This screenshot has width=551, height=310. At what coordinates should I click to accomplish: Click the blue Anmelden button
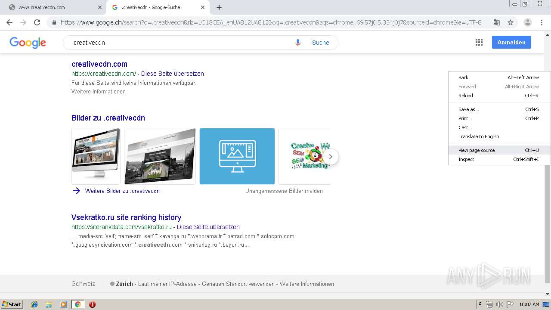(x=511, y=42)
